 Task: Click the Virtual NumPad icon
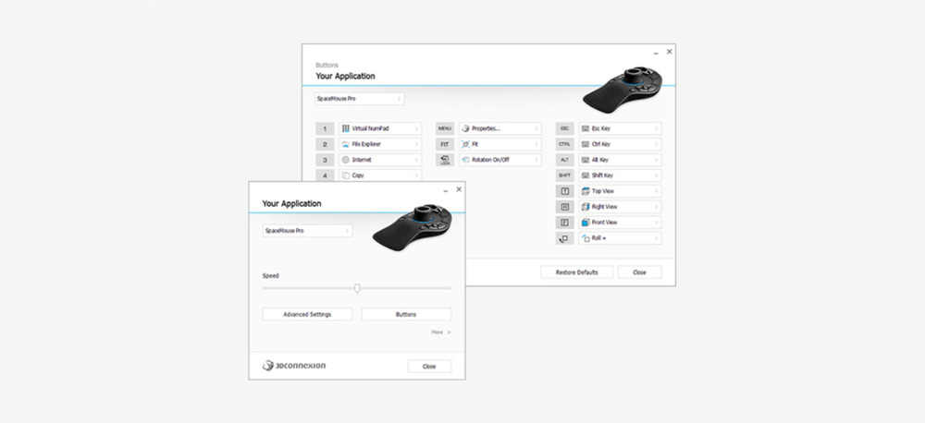[346, 128]
